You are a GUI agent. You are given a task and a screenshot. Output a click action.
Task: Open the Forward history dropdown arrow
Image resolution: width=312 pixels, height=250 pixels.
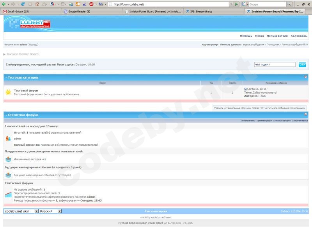18,4
